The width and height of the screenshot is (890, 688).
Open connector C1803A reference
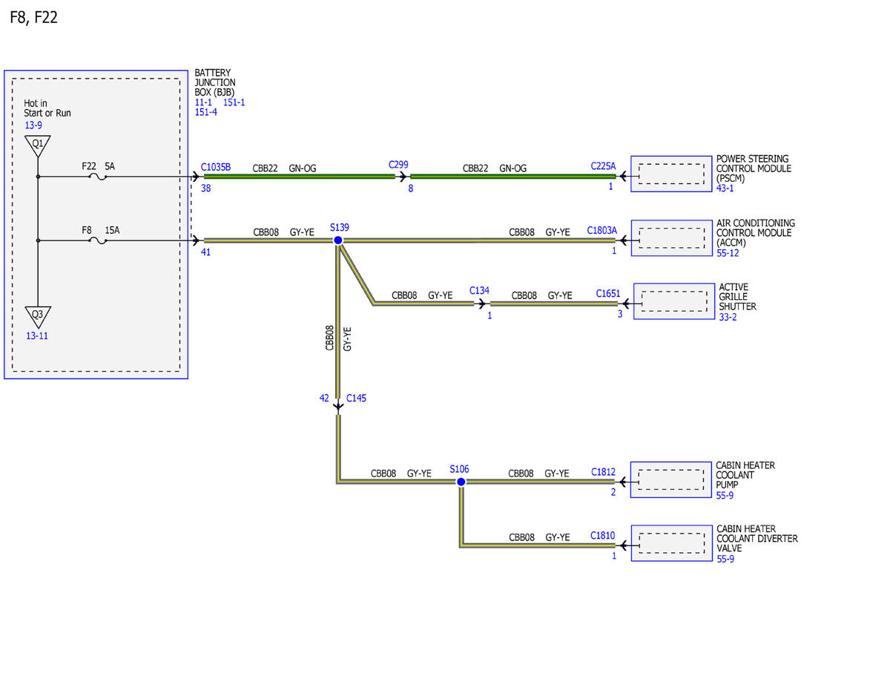(x=601, y=231)
